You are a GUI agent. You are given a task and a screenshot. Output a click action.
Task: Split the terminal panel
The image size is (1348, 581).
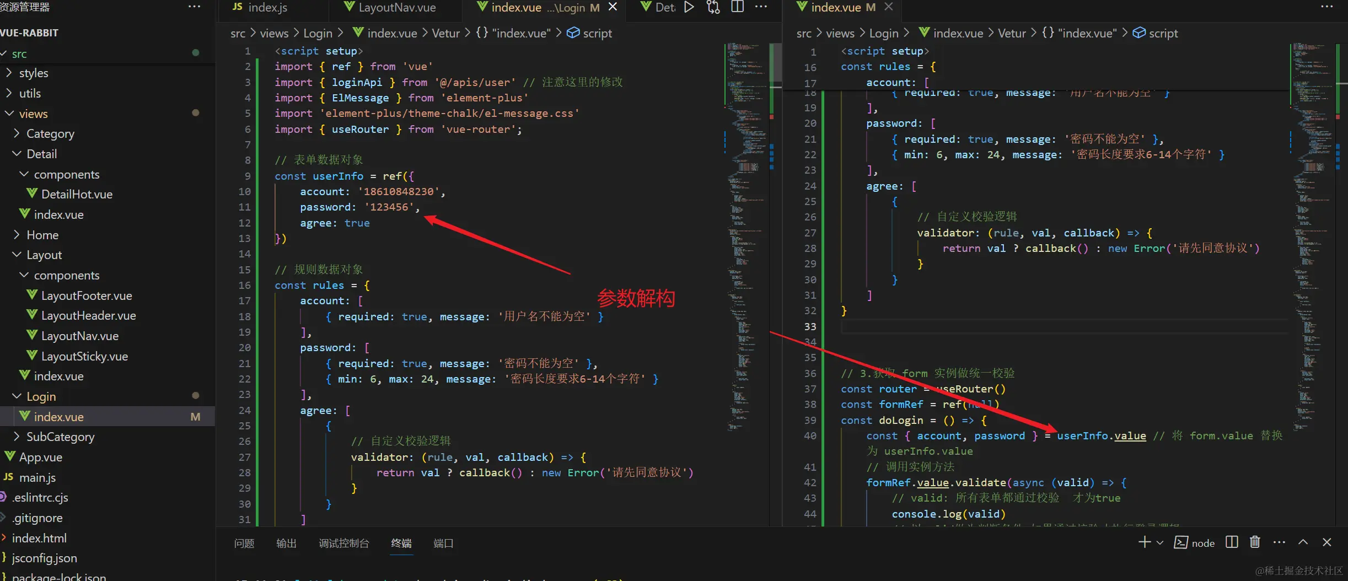tap(1232, 542)
